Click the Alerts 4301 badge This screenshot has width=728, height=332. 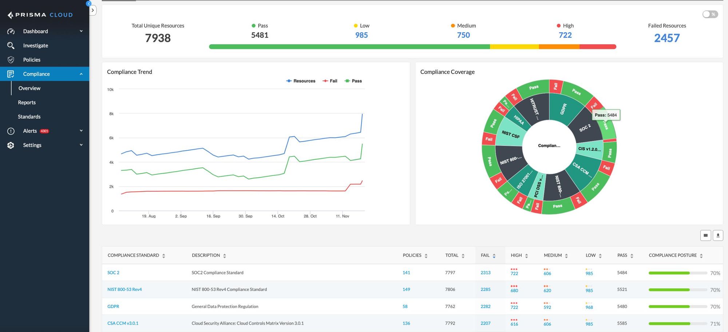(x=44, y=131)
